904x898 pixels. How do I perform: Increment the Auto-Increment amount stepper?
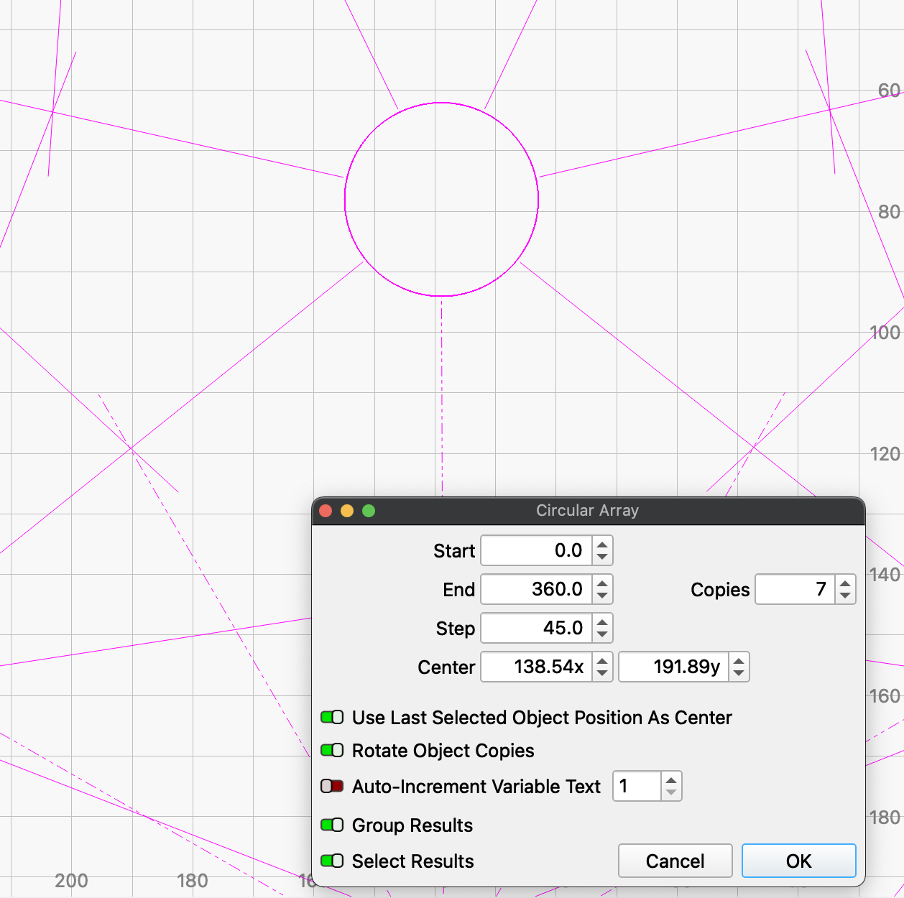[x=670, y=780]
